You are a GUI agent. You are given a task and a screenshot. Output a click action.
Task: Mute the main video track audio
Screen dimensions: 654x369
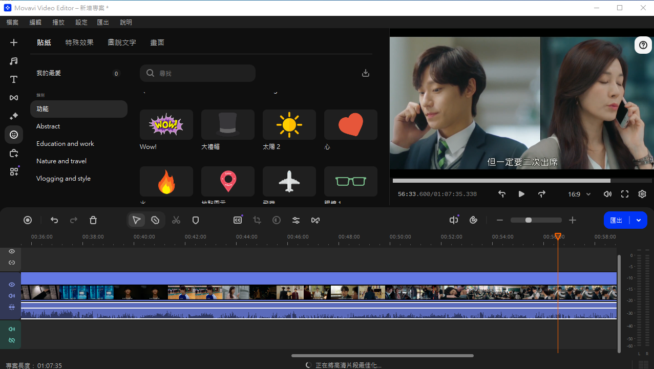pos(12,296)
